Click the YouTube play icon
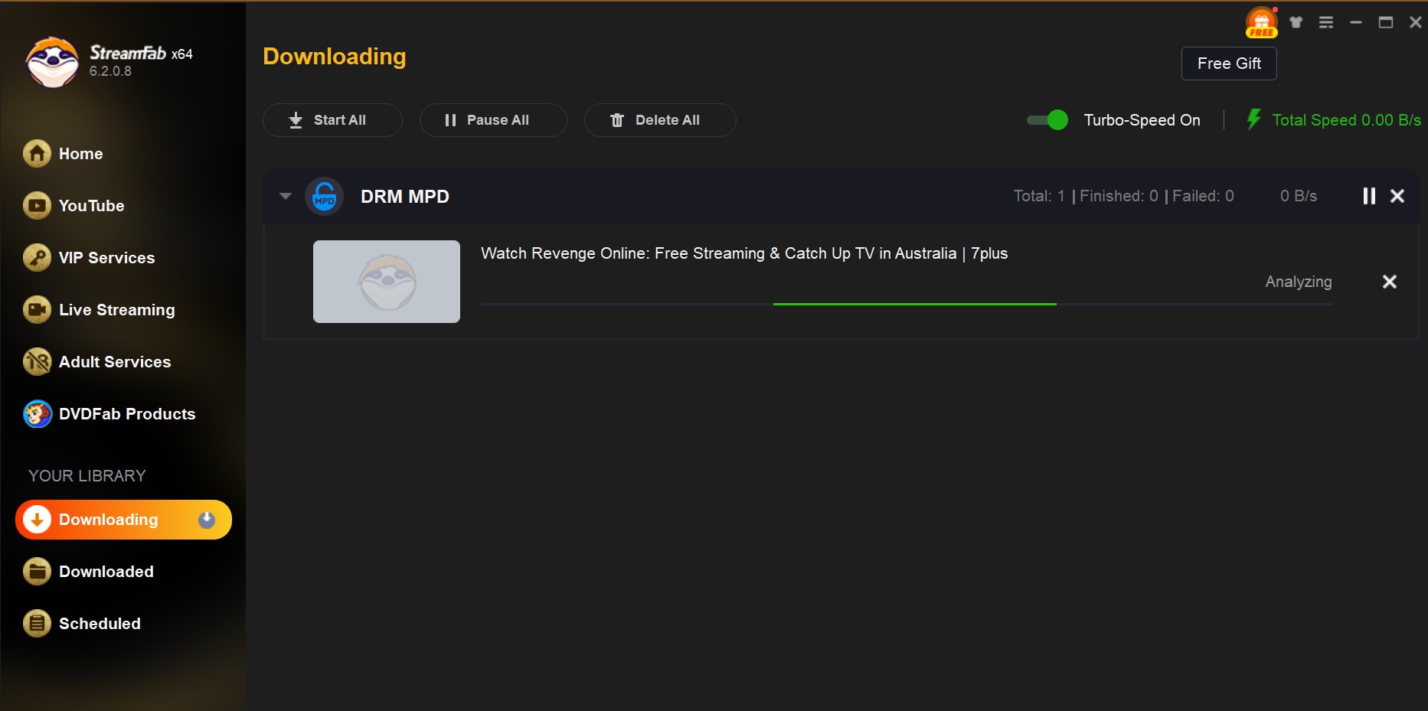The image size is (1428, 711). [x=37, y=206]
